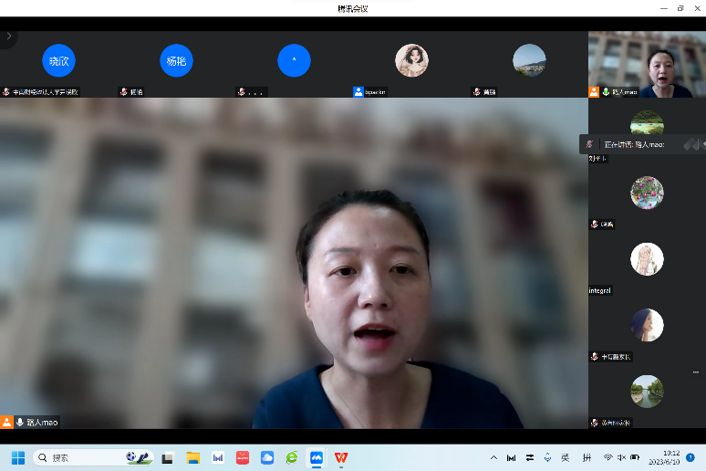
Task: Open the Windows Start menu
Action: [17, 457]
